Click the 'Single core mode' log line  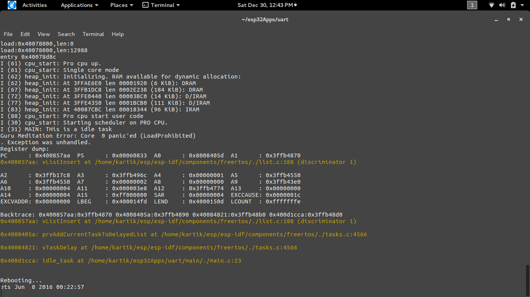[x=60, y=70]
